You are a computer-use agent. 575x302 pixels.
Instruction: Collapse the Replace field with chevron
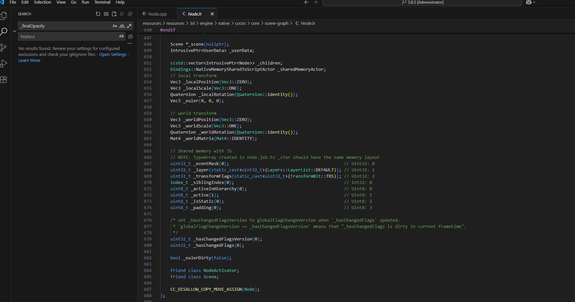[x=15, y=31]
